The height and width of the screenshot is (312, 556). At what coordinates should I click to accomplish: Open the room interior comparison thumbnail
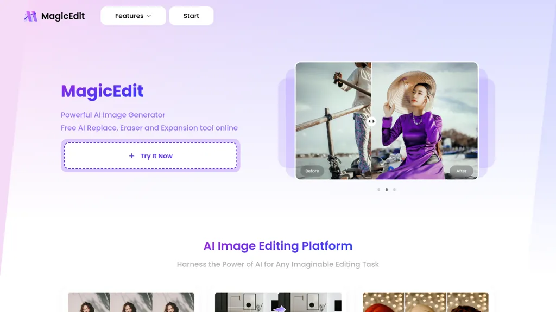click(x=279, y=302)
